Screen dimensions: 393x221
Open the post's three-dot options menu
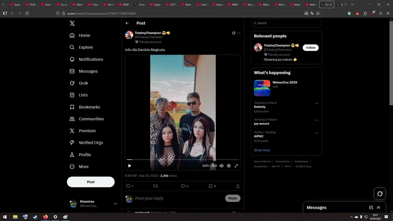point(239,33)
